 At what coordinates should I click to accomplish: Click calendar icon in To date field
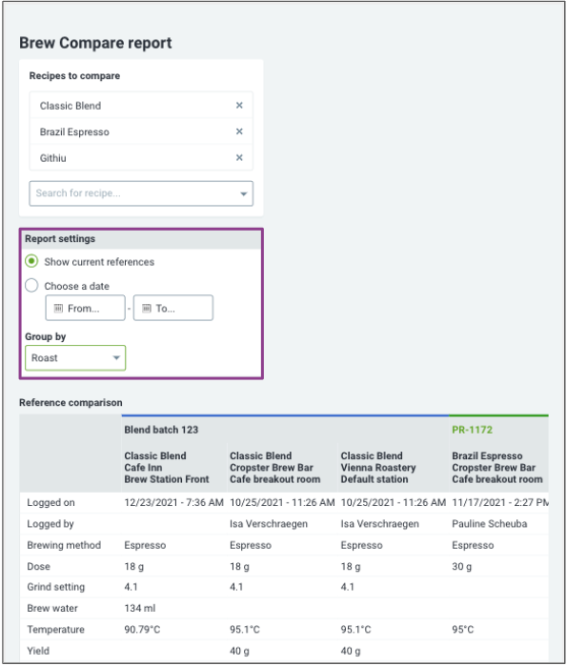[x=147, y=309]
